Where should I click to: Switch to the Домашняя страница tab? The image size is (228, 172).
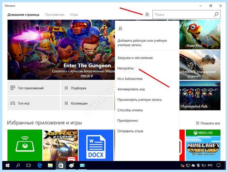(x=23, y=15)
